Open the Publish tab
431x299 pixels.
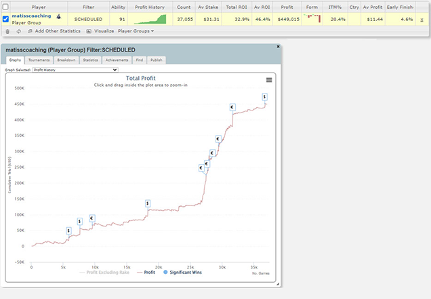(157, 60)
